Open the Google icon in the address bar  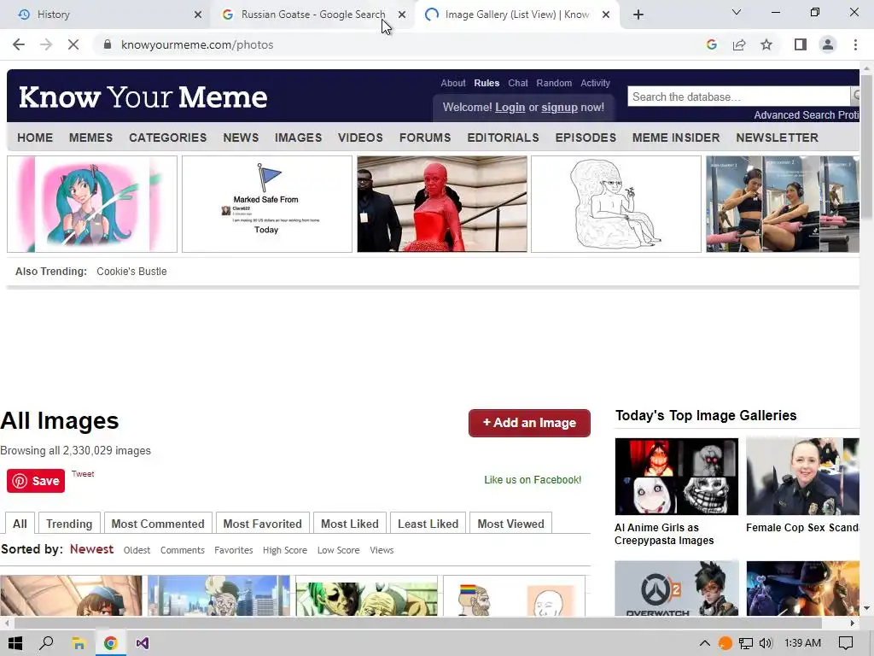point(711,44)
